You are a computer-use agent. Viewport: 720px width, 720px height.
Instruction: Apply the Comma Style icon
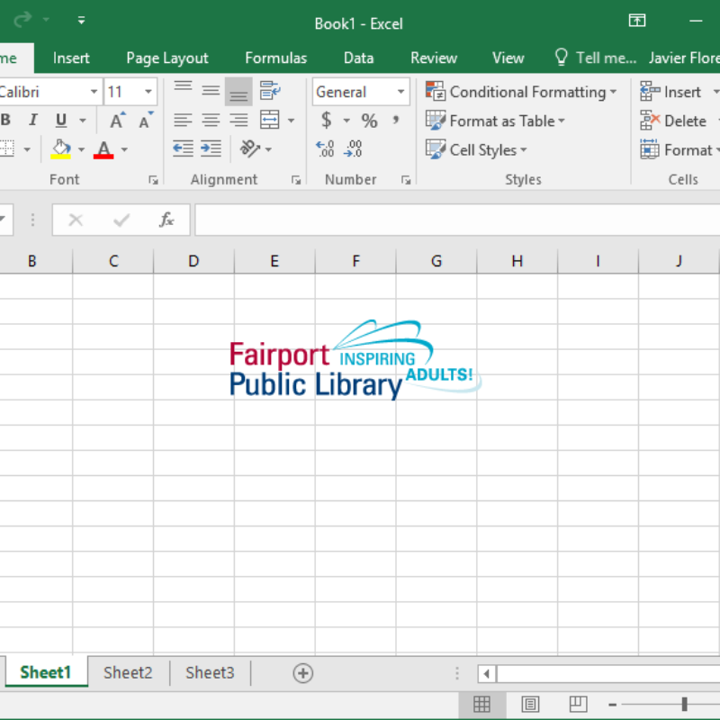[394, 120]
